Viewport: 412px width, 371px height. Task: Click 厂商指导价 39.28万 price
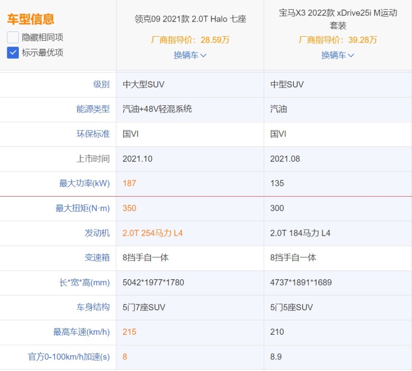338,40
